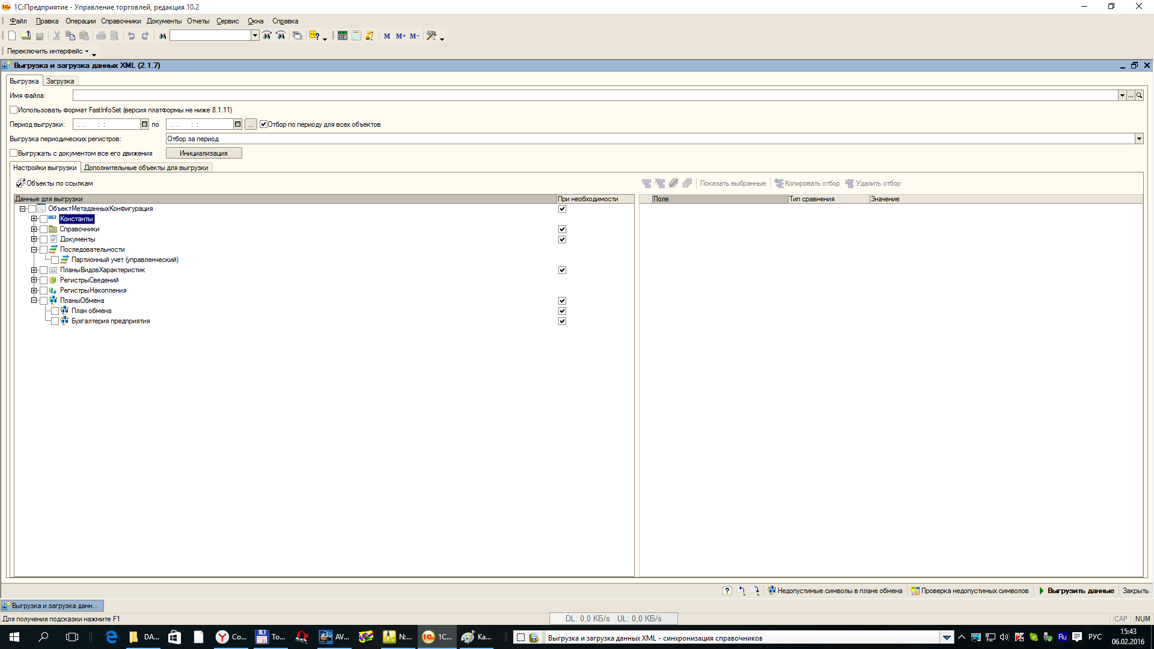Switch to Дополнительные объекты для выгрузки tab
Image resolution: width=1154 pixels, height=649 pixels.
pyautogui.click(x=146, y=168)
